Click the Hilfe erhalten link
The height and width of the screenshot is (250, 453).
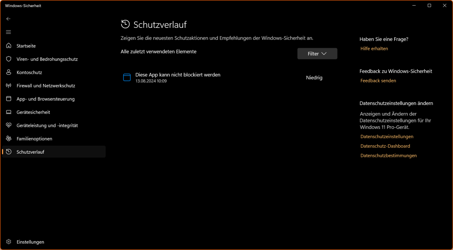(374, 49)
